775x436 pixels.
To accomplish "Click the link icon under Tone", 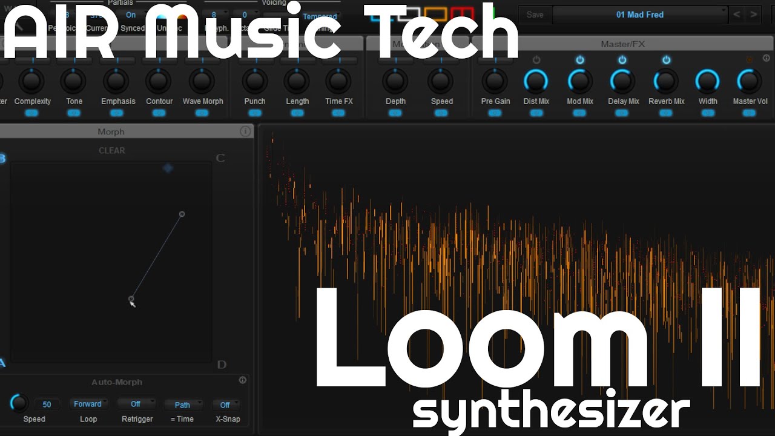I will pyautogui.click(x=74, y=113).
